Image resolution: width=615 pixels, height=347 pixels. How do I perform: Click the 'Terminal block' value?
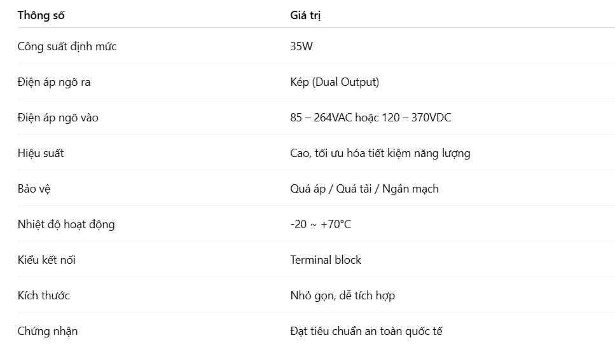(x=326, y=260)
